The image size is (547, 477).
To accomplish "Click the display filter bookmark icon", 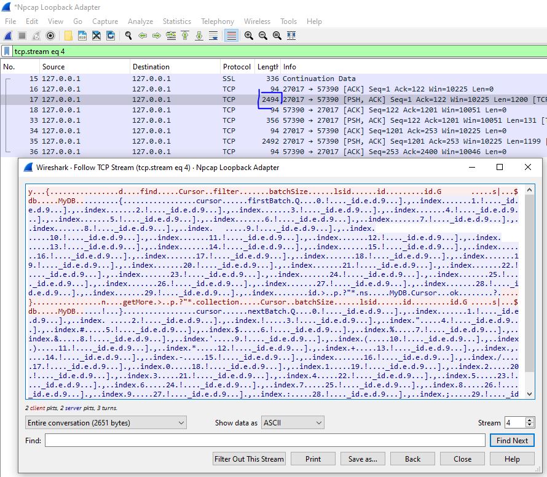I will (7, 52).
